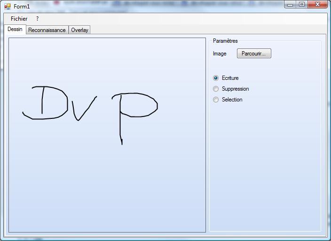This screenshot has height=241, width=331.
Task: Click the Form1 application icon in title bar
Action: [7, 7]
